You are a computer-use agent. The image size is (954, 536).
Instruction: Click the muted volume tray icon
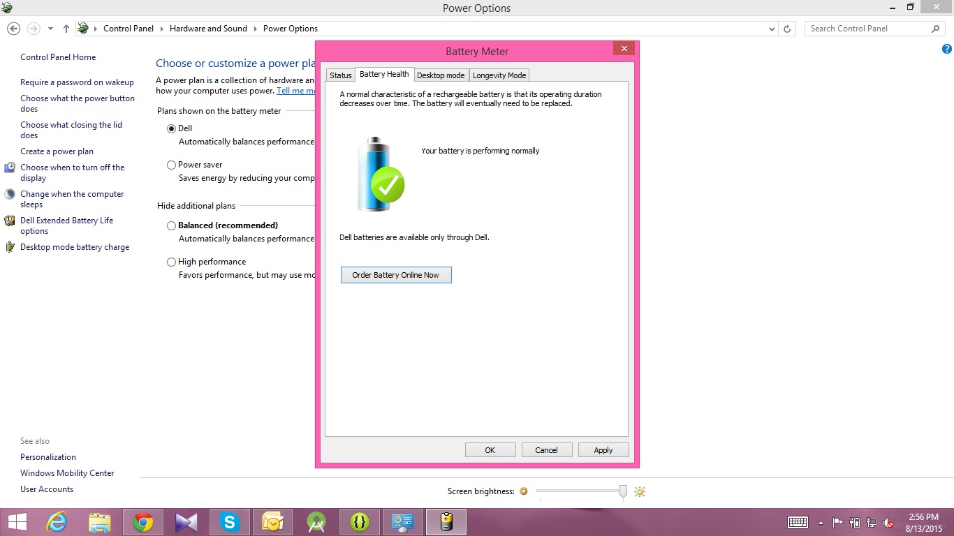coord(888,522)
